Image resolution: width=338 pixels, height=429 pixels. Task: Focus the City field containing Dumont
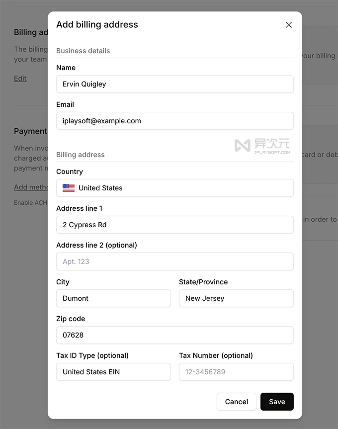pos(113,298)
